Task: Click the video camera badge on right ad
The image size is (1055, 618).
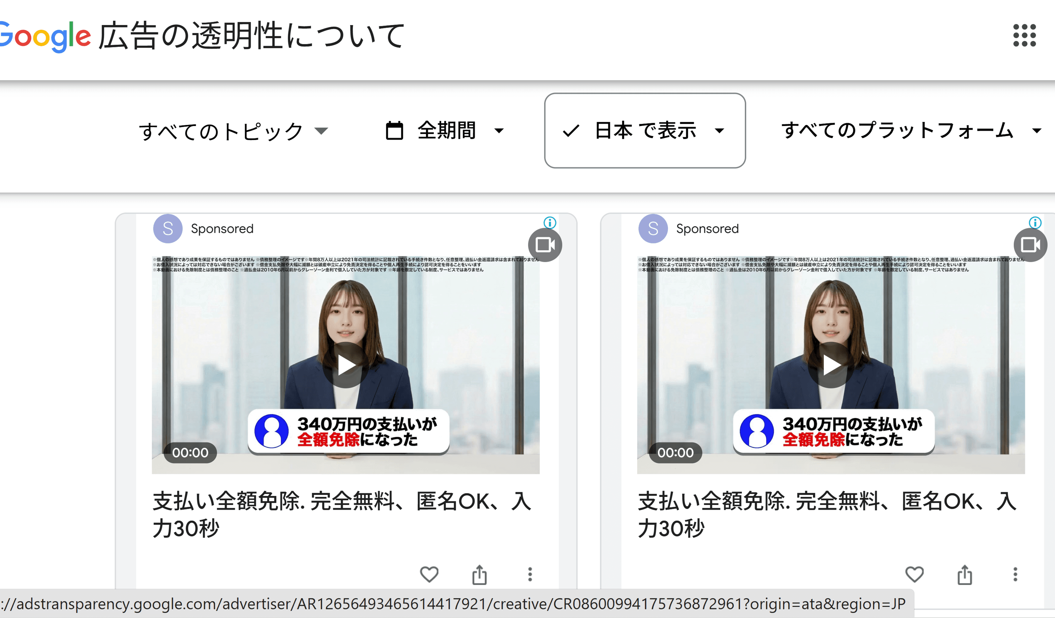Action: 1030,245
